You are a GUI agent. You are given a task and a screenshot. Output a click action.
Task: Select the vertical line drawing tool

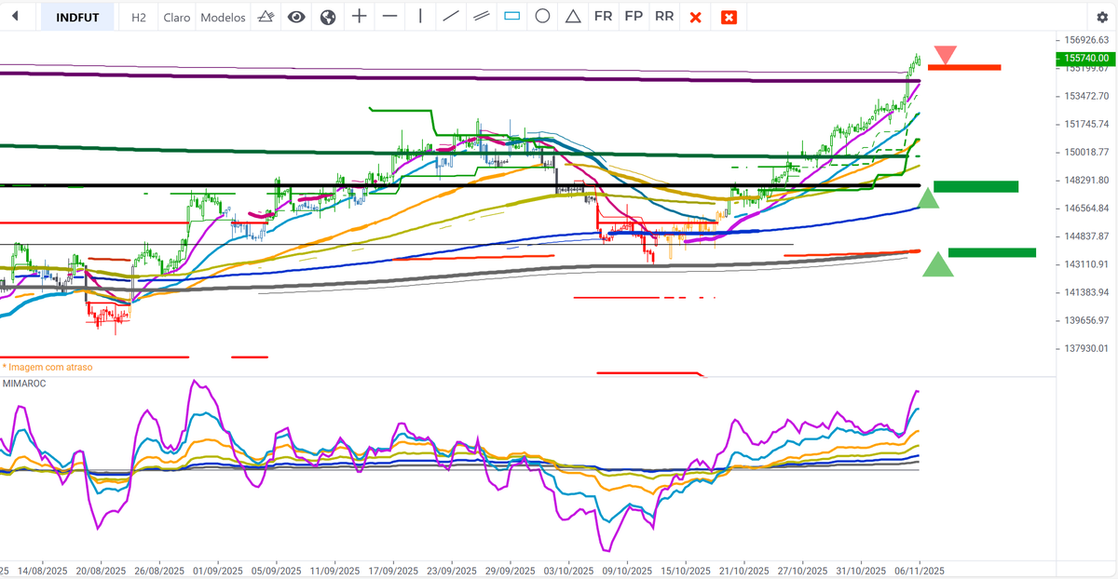[x=420, y=17]
